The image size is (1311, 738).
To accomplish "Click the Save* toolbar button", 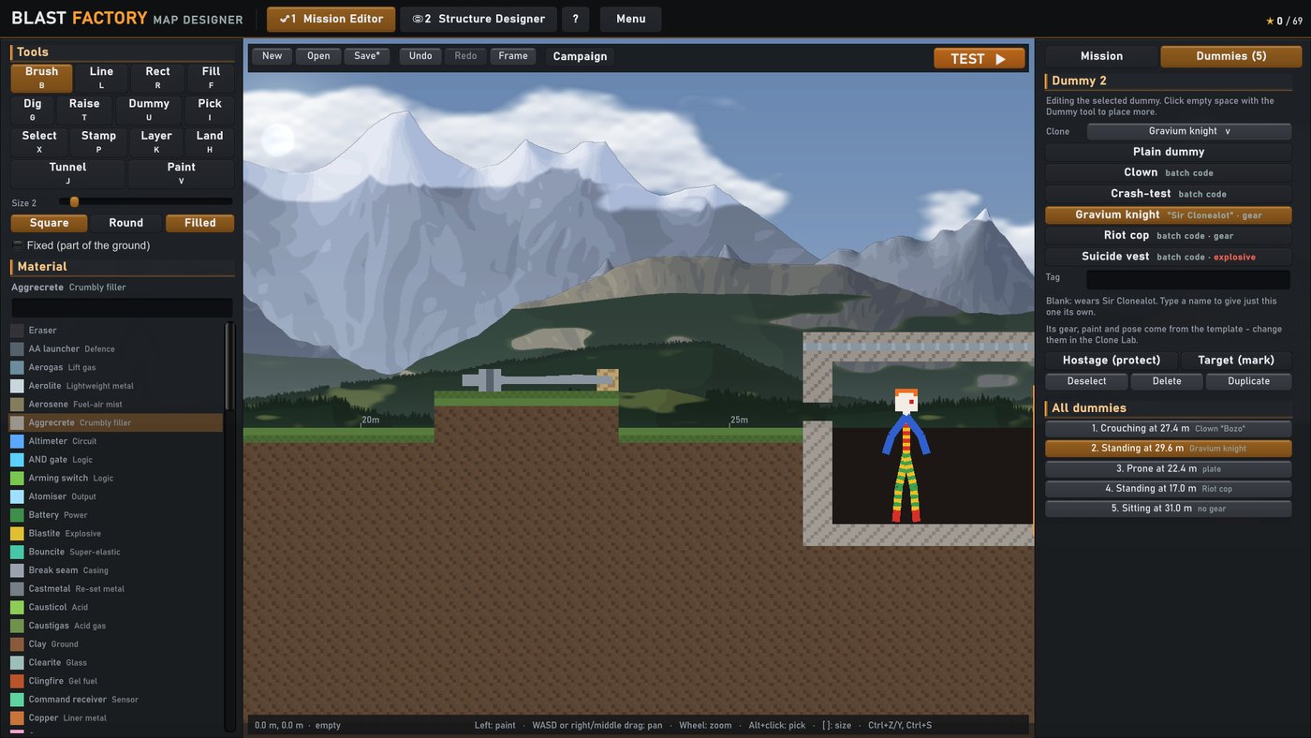I will (367, 56).
